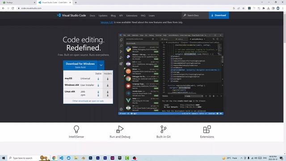The image size is (286, 161).
Task: Switch to the first browser tab
Action: tap(18, 3)
